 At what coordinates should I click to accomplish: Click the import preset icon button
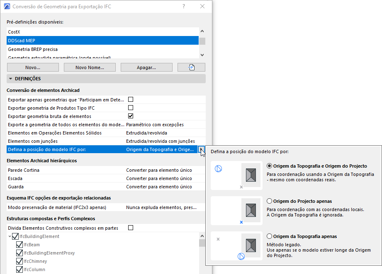click(191, 67)
